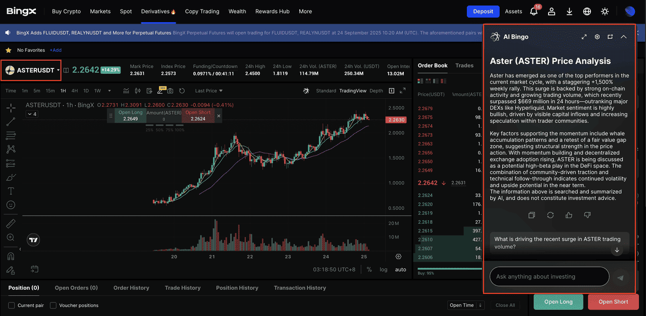
Task: Open the Copy Trading menu
Action: 202,12
